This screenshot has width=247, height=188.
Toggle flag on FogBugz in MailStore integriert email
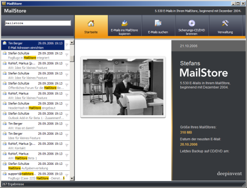[67, 55]
